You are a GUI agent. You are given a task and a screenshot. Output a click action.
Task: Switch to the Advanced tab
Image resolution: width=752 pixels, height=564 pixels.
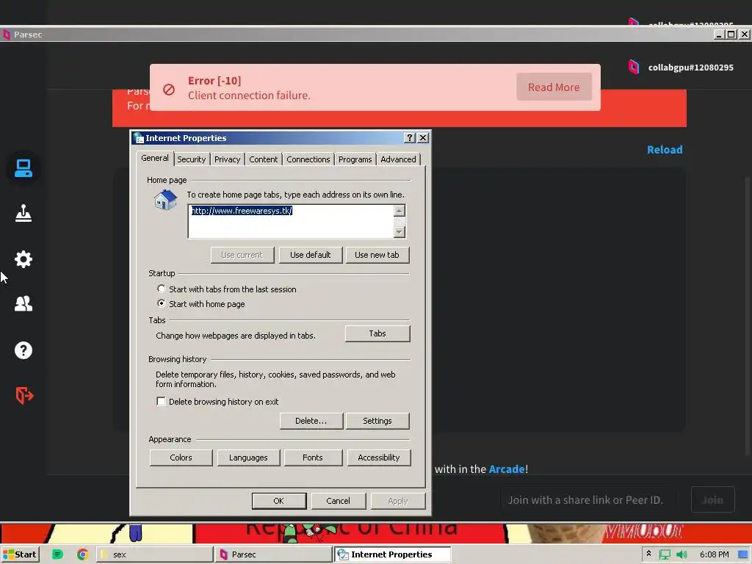[x=398, y=159]
